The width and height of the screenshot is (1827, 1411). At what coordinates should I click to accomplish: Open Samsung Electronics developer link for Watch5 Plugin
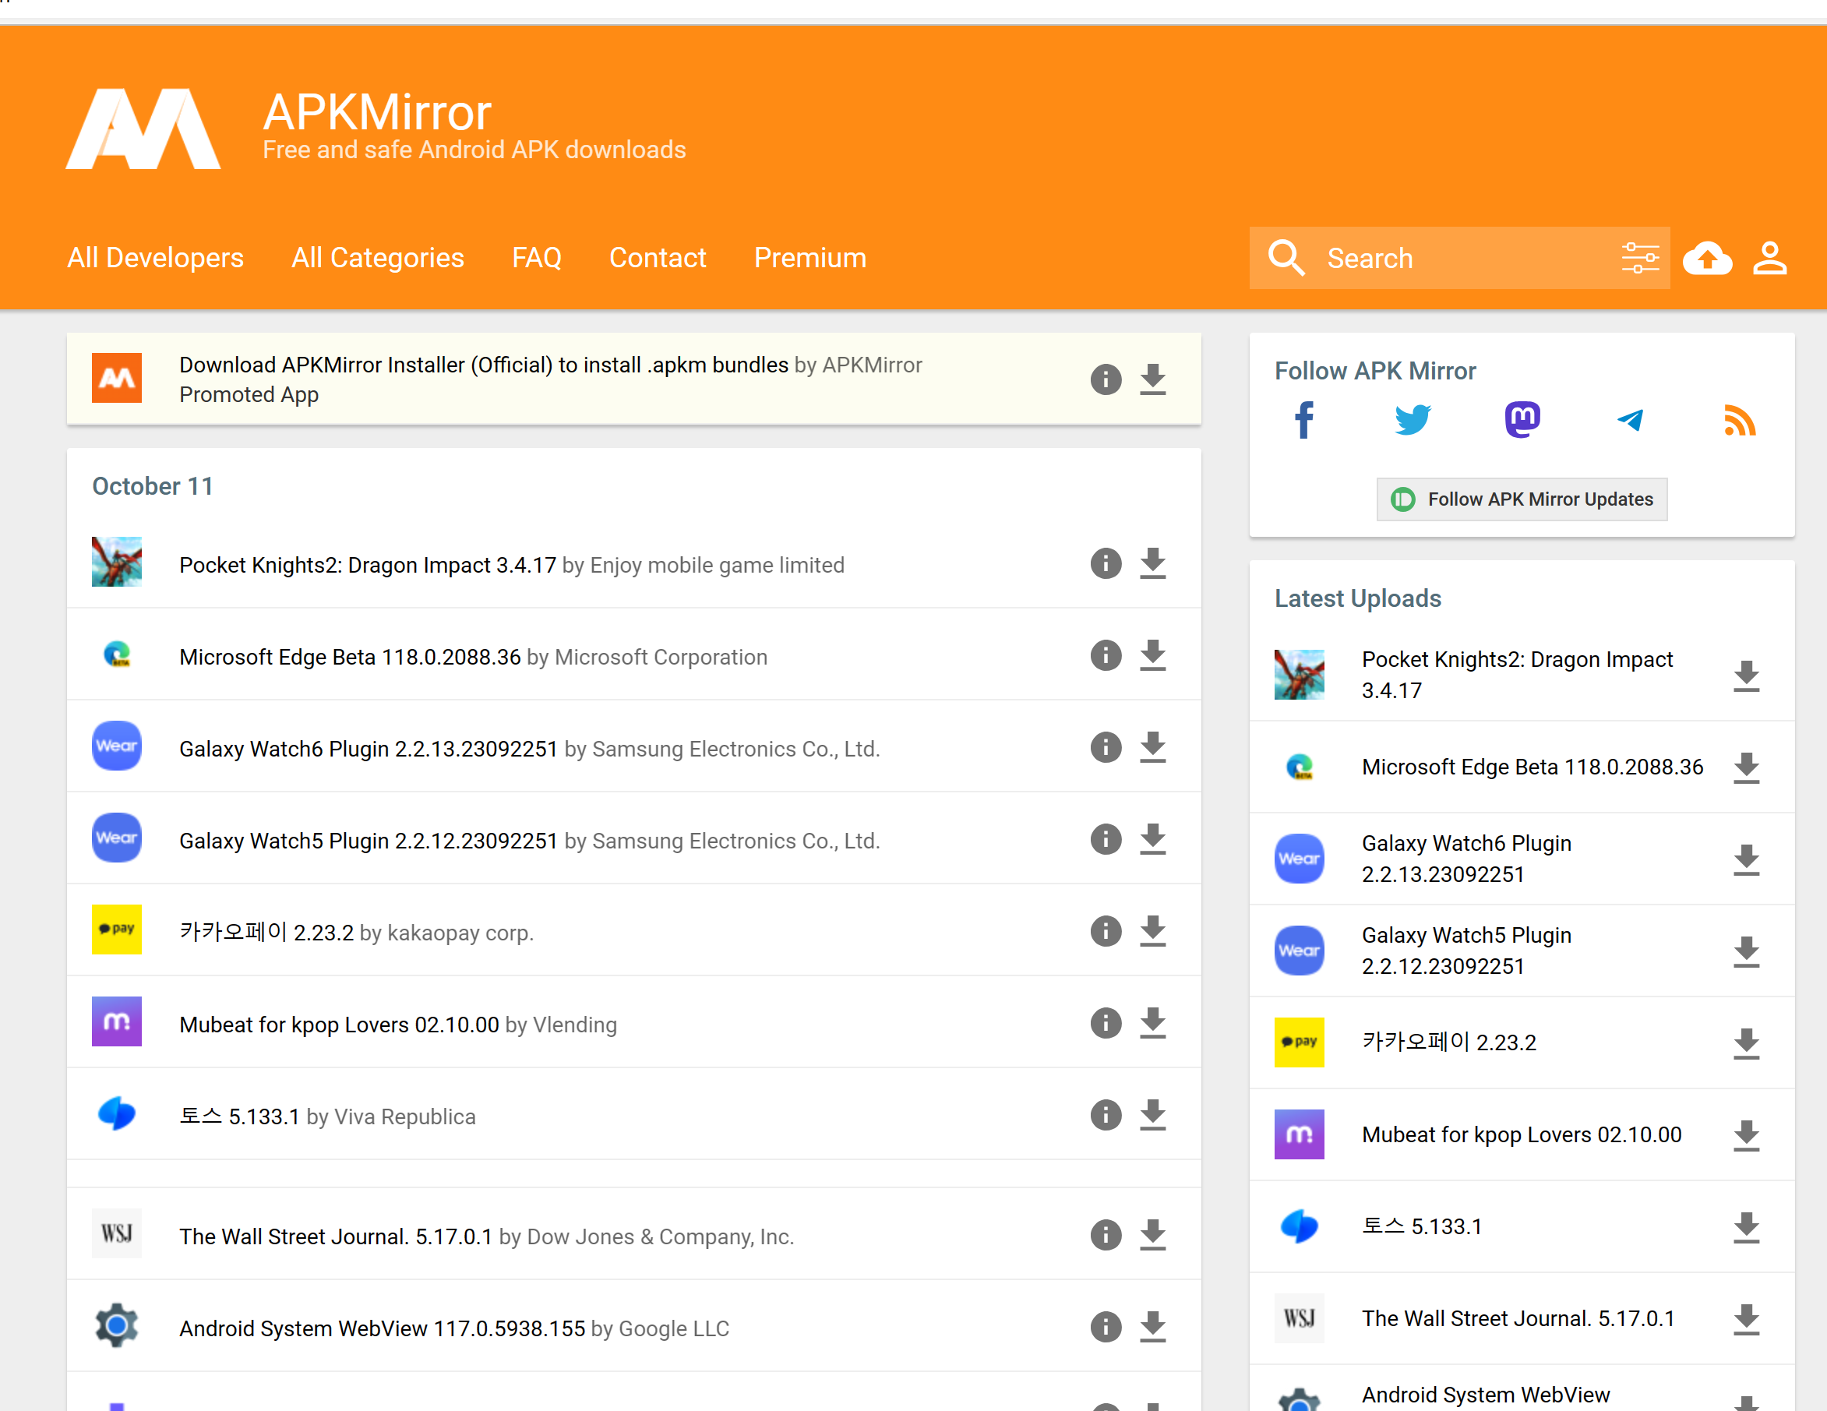click(736, 841)
